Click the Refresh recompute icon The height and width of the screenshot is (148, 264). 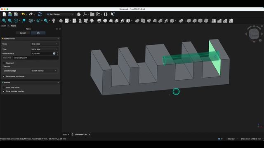point(40,14)
